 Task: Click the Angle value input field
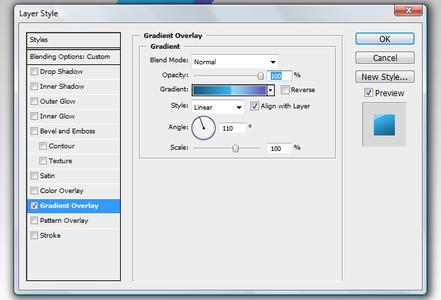click(x=232, y=127)
